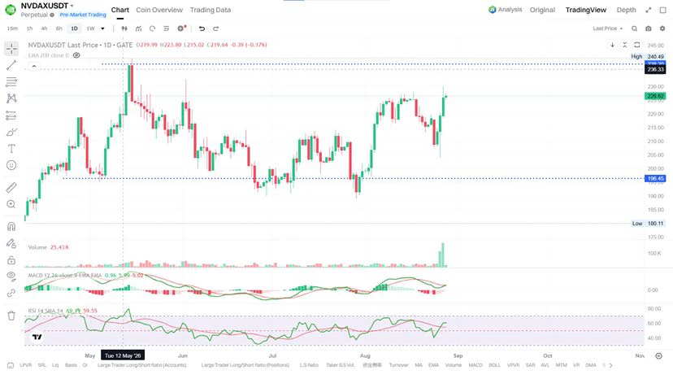Open the date range calendar icon
Image resolution: width=673 pixels, height=379 pixels.
11,365
